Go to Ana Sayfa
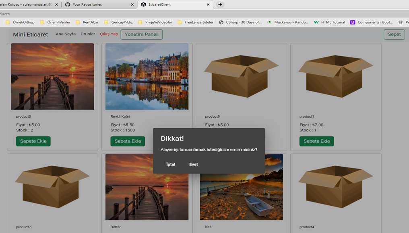This screenshot has width=409, height=233. coord(66,34)
